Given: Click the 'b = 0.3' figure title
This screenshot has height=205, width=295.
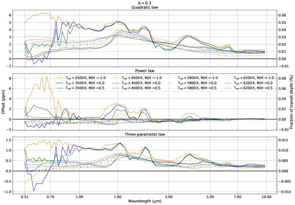Looking at the screenshot, I should point(145,3).
